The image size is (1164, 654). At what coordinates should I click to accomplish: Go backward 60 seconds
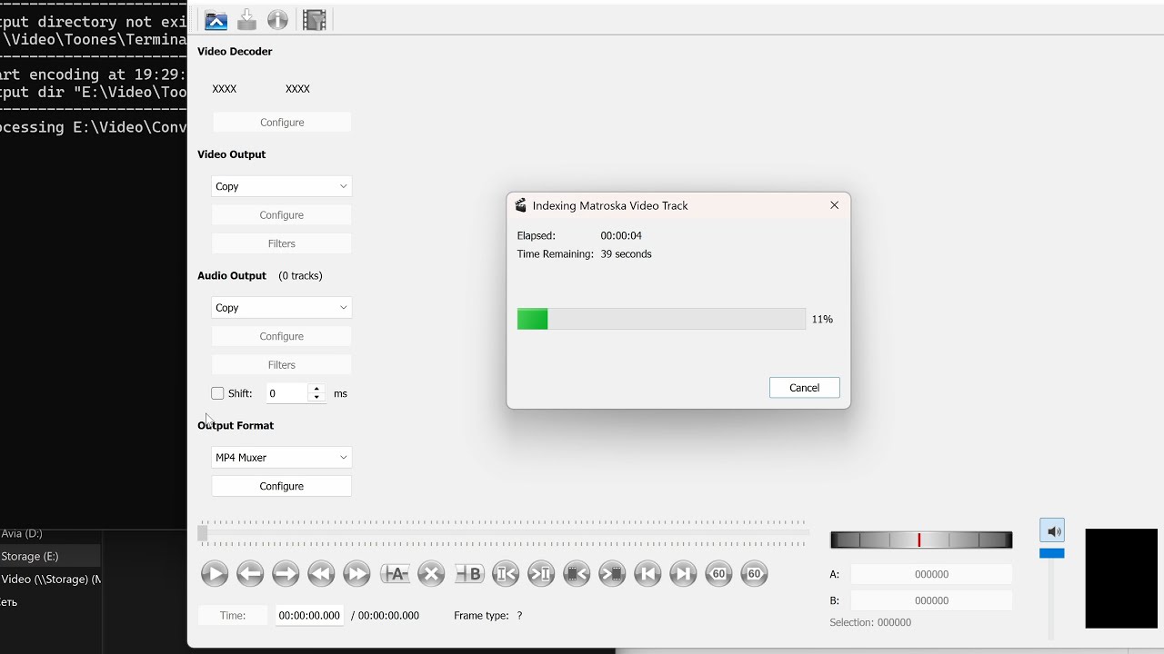[x=718, y=573]
